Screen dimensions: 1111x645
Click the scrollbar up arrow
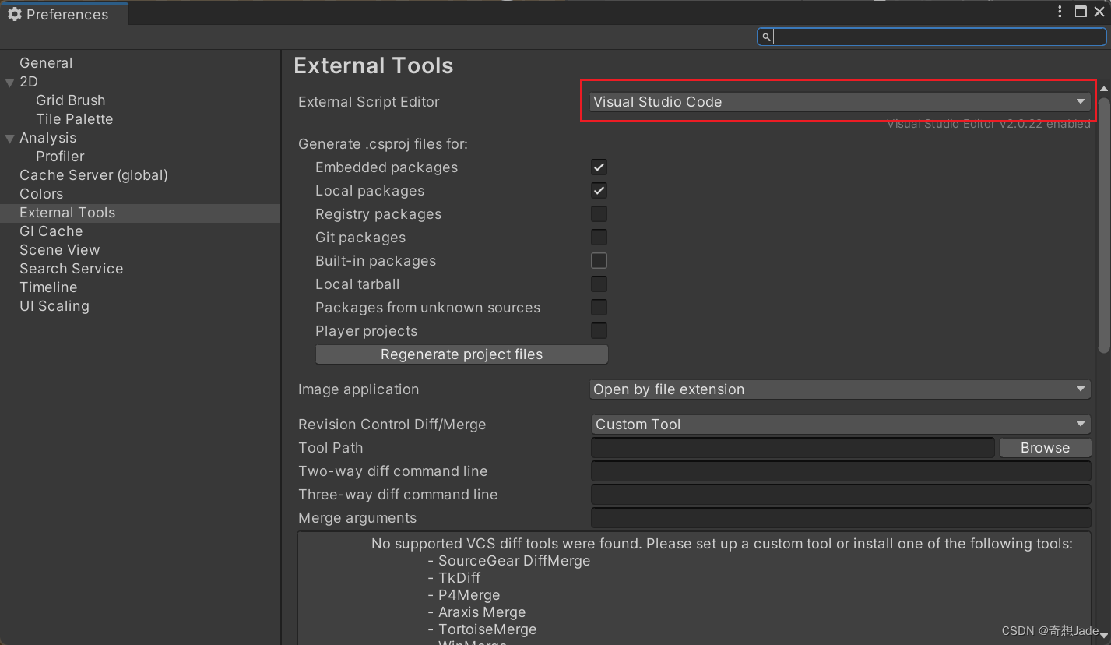click(1103, 89)
